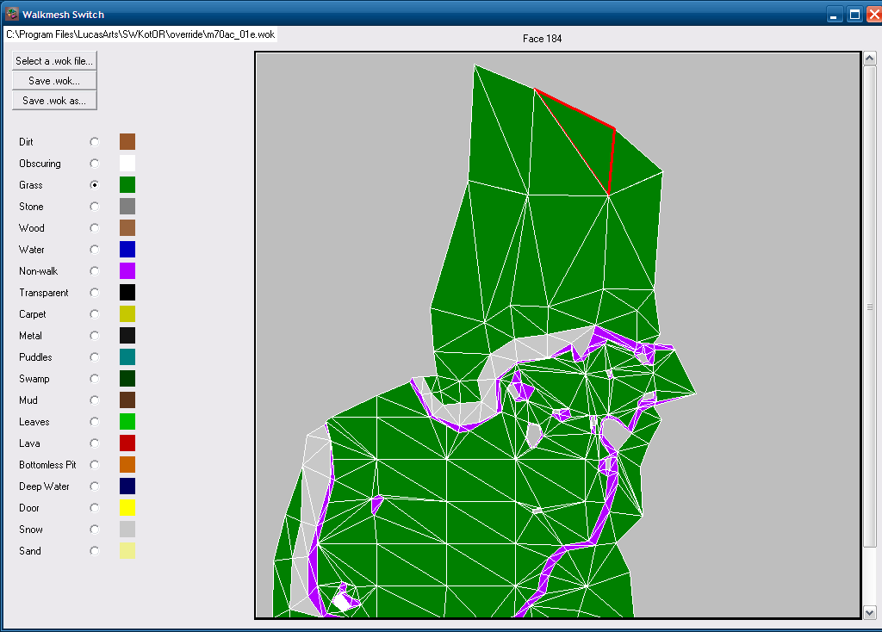Image resolution: width=882 pixels, height=632 pixels.
Task: Minimize the Walkmesh Switch window
Action: click(834, 15)
